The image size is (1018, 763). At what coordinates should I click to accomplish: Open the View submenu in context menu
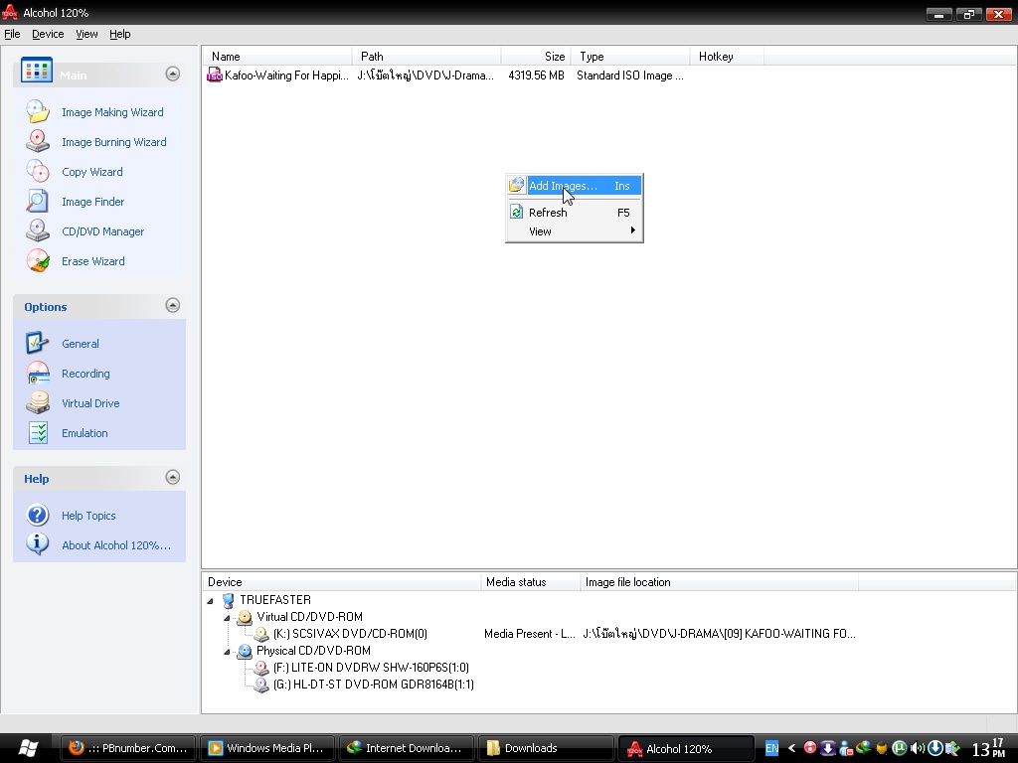(x=575, y=230)
